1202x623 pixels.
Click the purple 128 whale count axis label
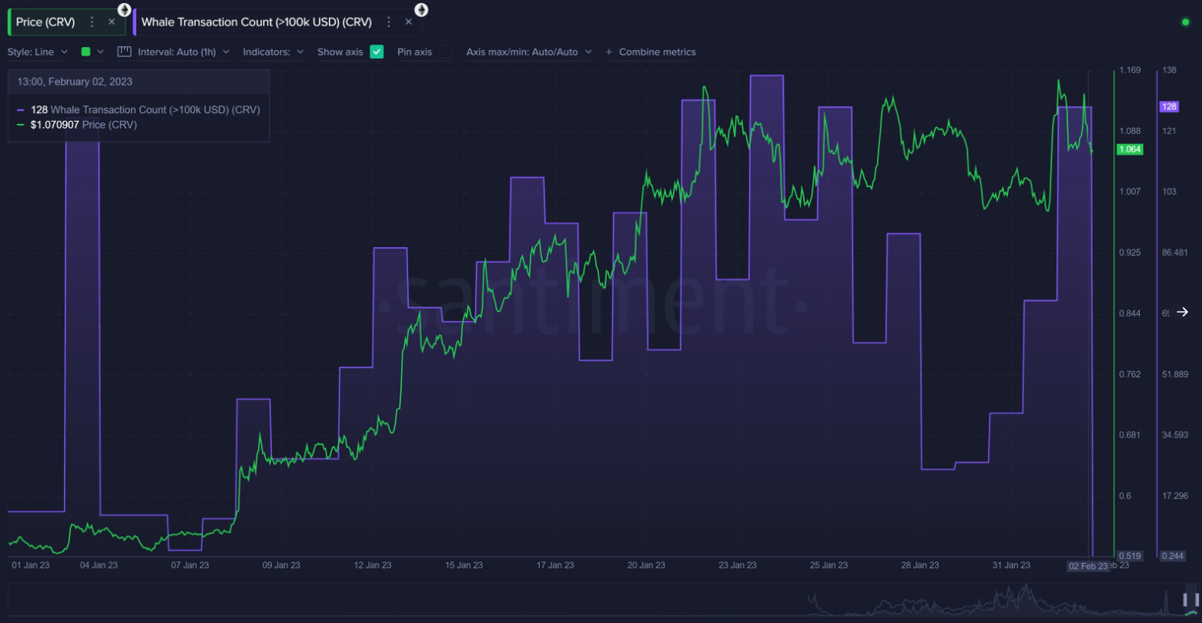pyautogui.click(x=1169, y=106)
